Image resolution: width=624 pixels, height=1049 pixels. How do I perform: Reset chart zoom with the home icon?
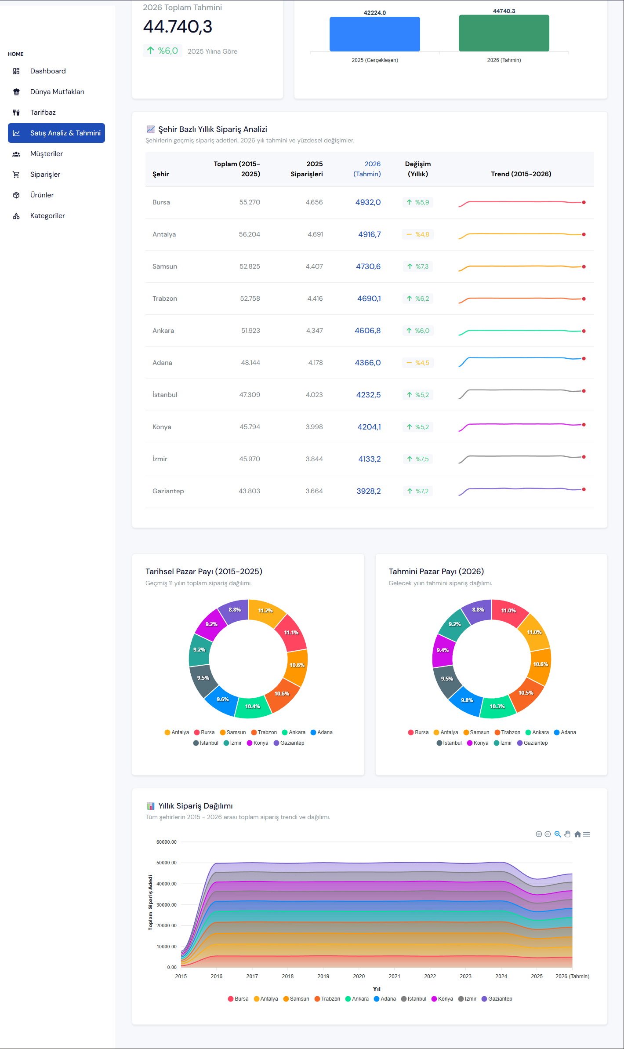tap(577, 834)
